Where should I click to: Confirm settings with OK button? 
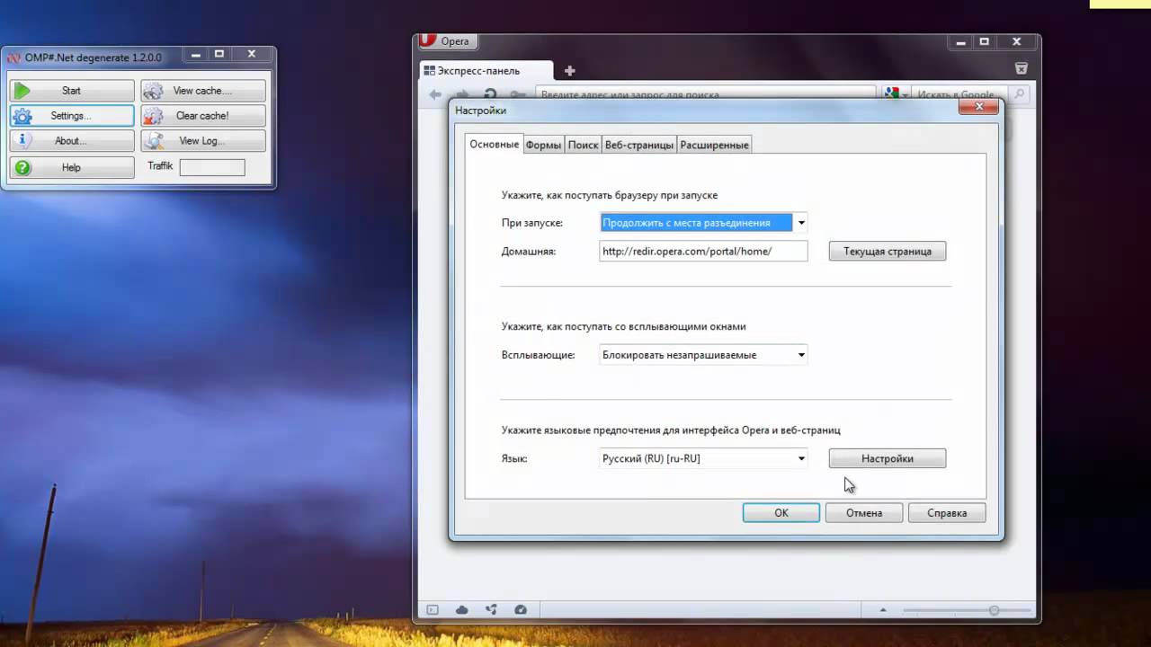pos(781,512)
